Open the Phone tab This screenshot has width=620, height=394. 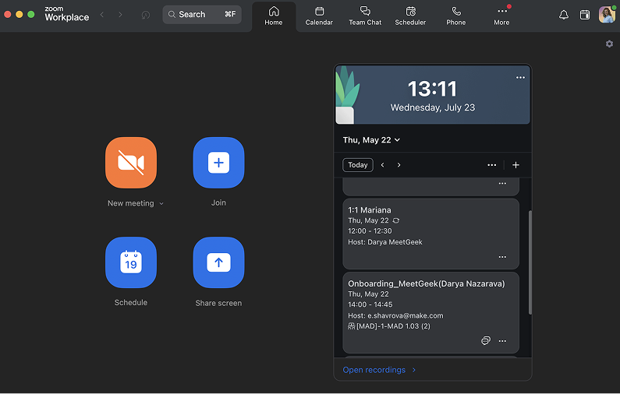click(456, 16)
